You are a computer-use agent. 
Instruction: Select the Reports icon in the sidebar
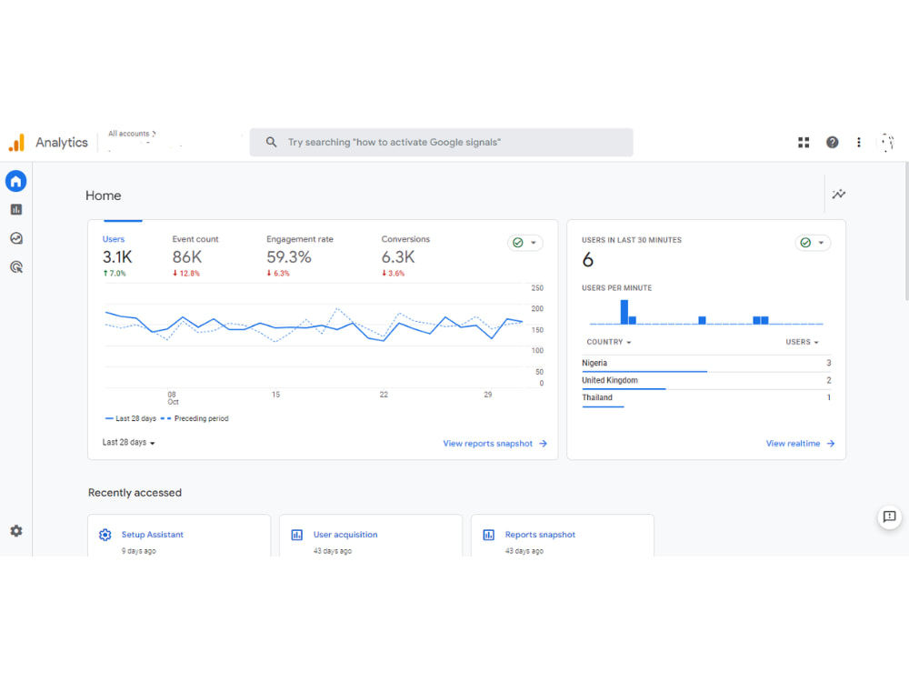point(15,208)
